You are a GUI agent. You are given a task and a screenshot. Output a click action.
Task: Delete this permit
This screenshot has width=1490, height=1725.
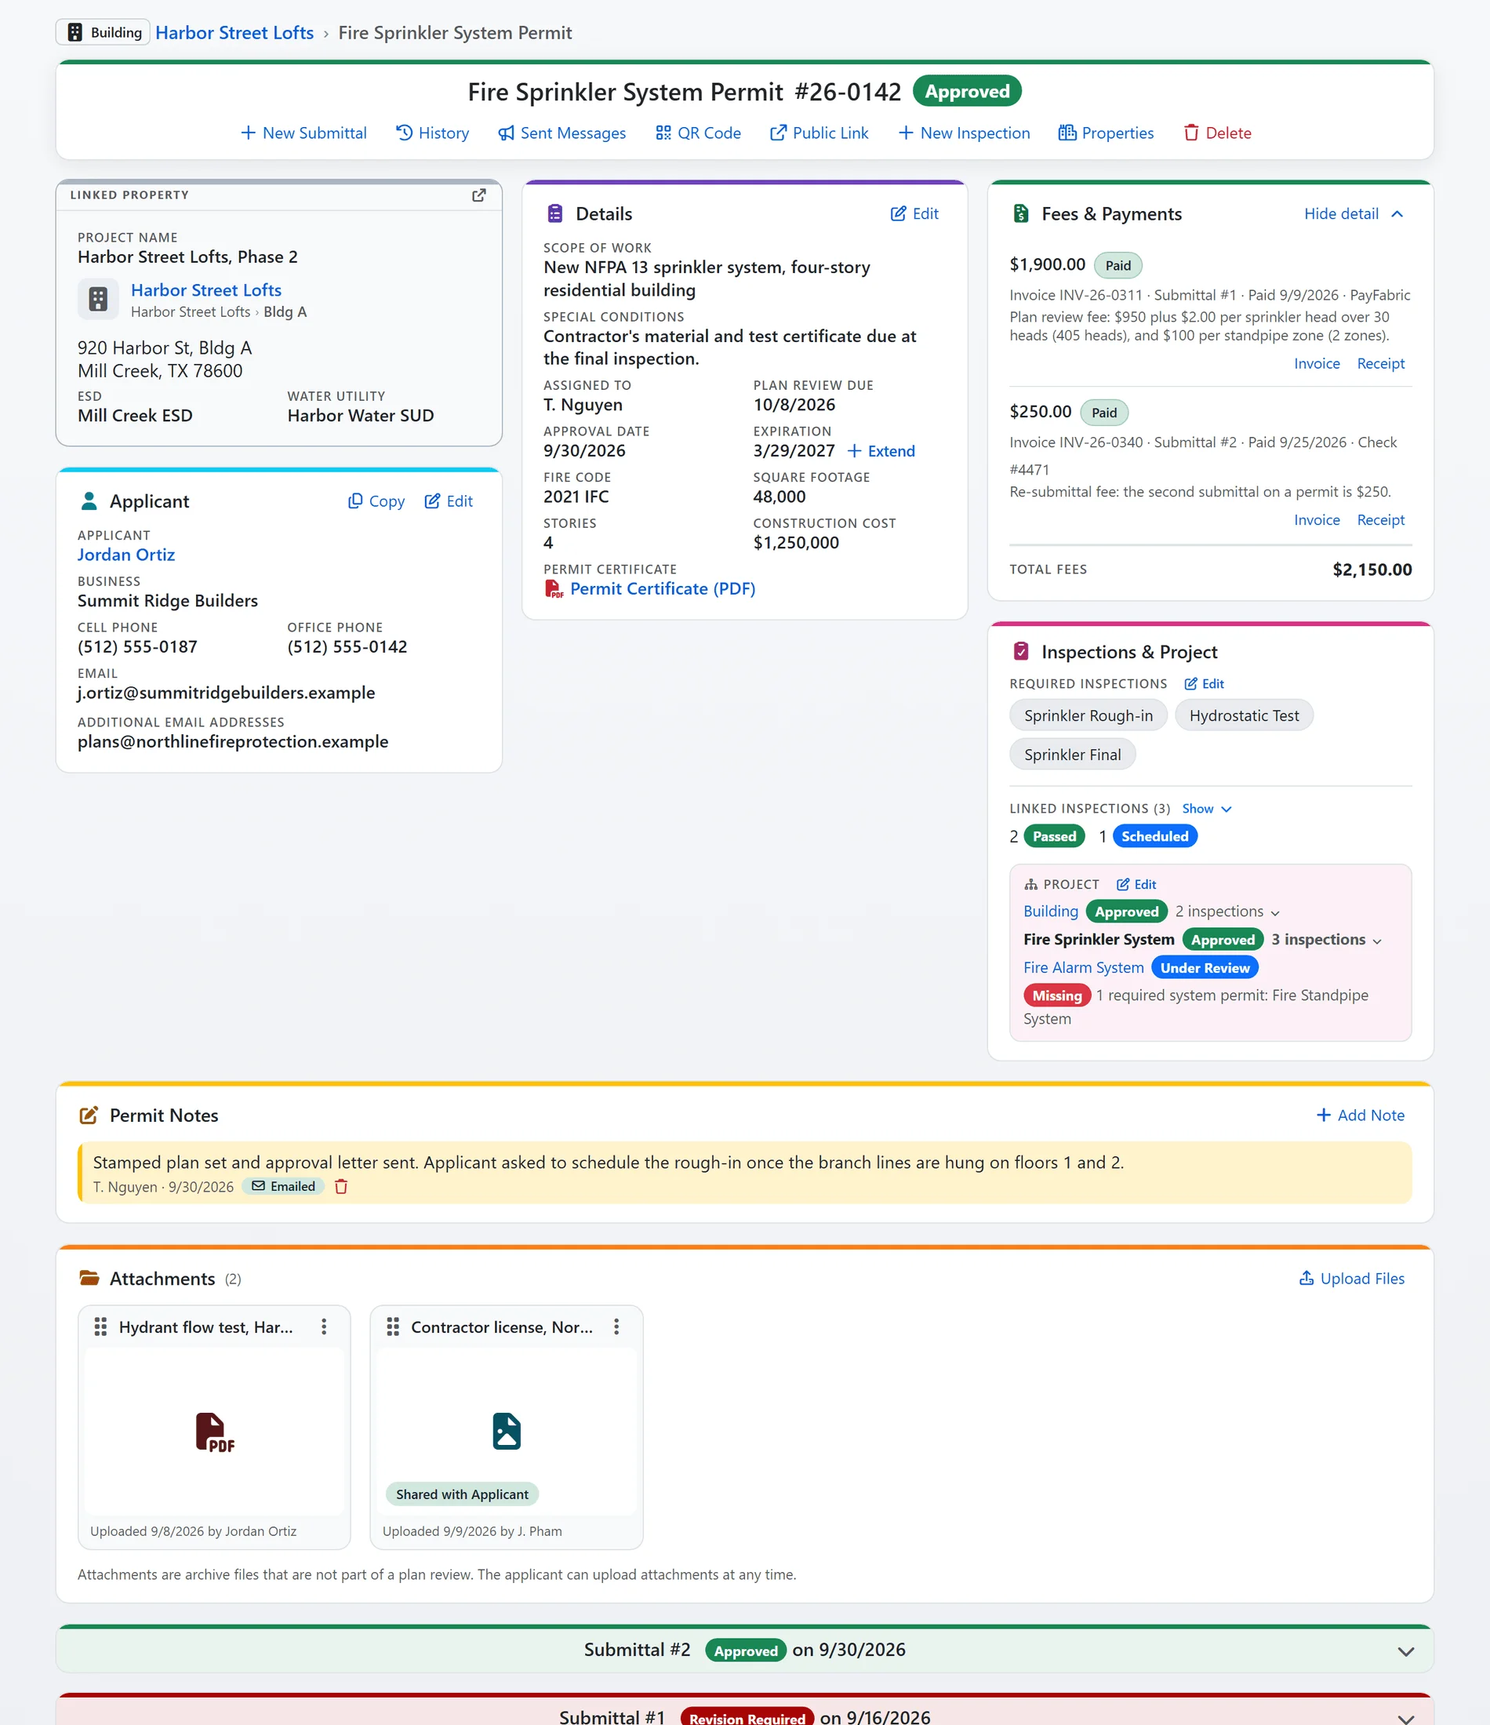1217,133
